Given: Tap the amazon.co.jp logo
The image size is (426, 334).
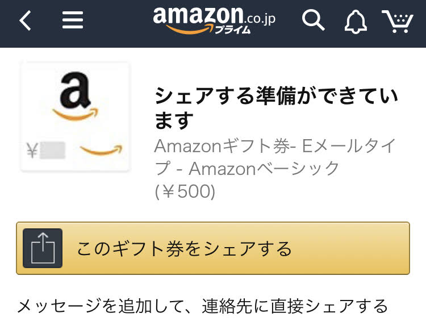Looking at the screenshot, I should [x=214, y=20].
